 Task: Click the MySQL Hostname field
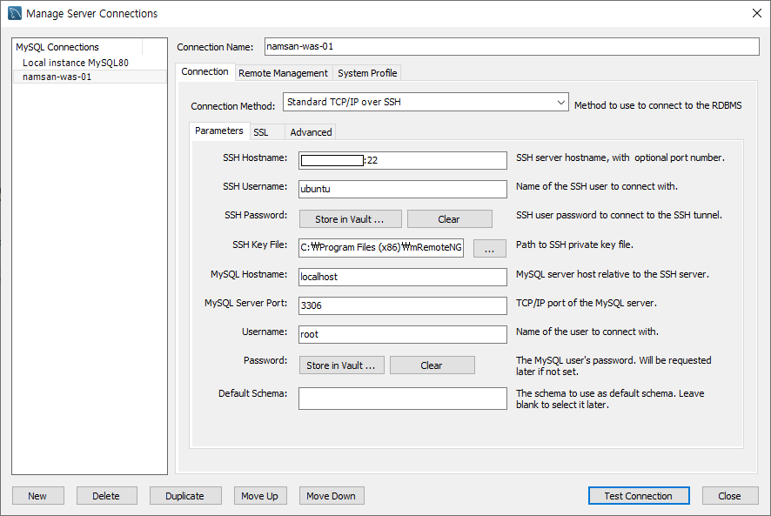(x=402, y=277)
